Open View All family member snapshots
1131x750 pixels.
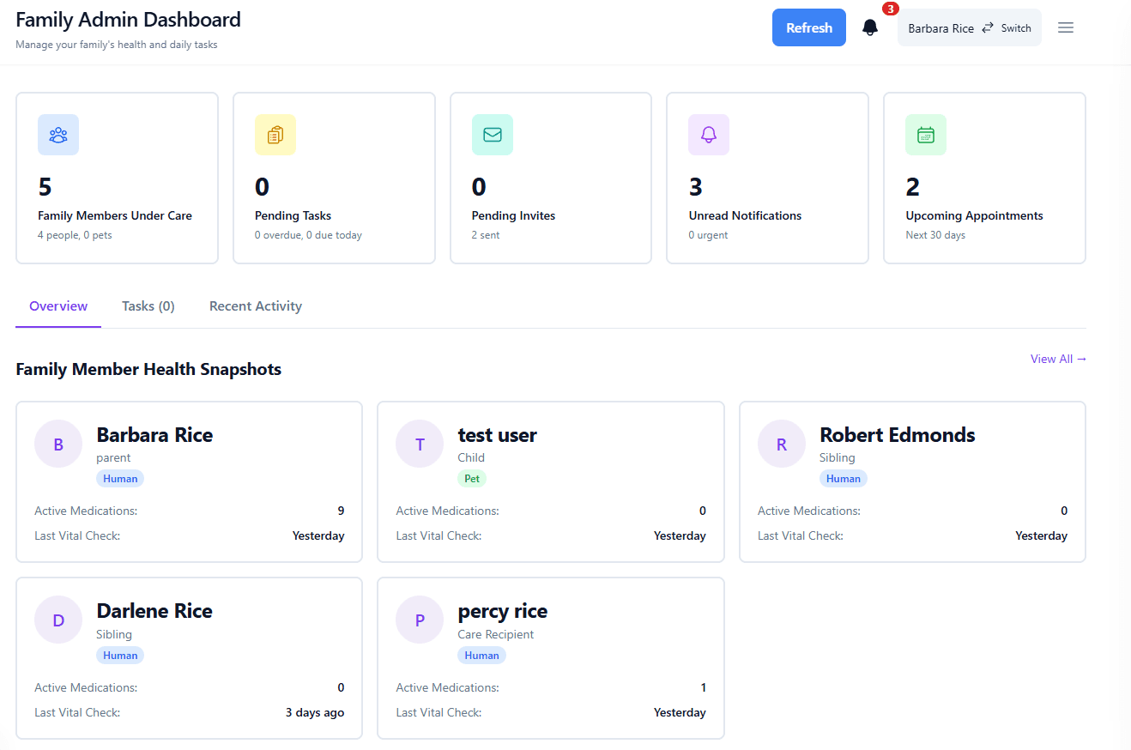1057,359
